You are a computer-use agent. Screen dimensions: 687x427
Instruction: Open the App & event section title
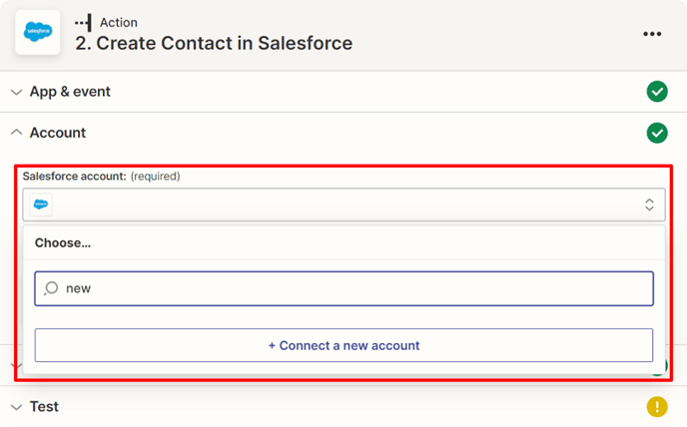point(70,92)
